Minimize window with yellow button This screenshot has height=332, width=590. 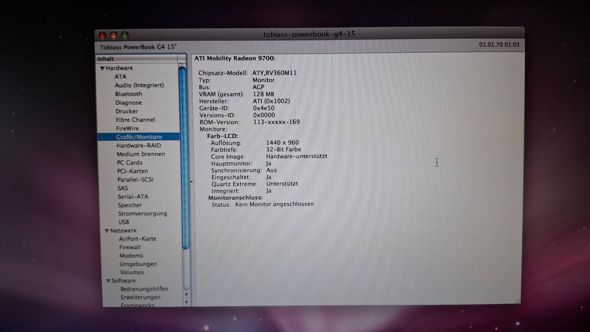[114, 35]
